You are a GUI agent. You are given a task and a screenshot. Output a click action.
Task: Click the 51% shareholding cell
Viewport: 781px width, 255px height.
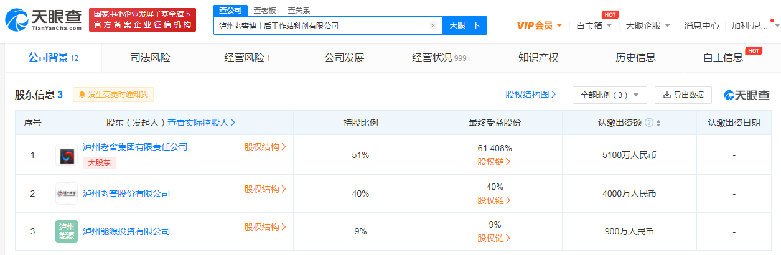pos(360,155)
